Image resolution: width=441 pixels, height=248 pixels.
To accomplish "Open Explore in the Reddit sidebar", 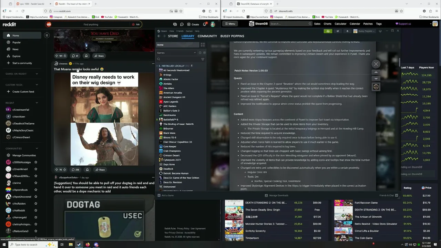I will pyautogui.click(x=16, y=56).
